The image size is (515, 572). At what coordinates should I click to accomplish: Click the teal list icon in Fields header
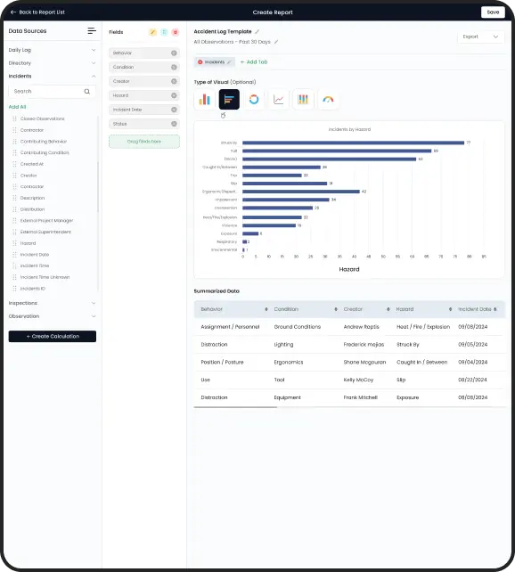[164, 32]
